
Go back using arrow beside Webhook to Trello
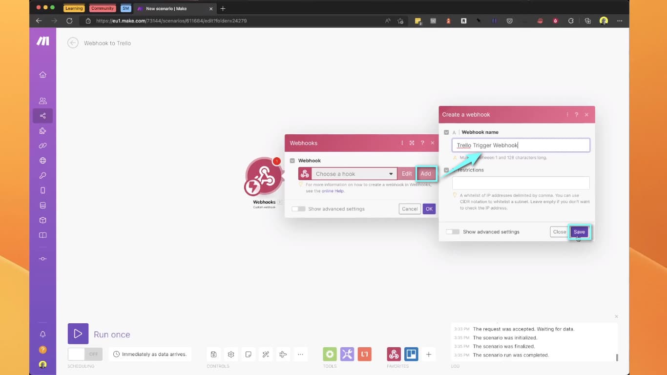coord(73,43)
